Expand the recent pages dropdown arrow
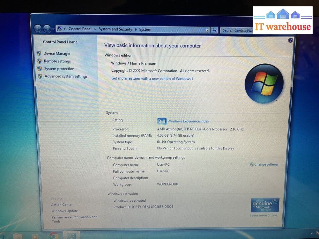The image size is (319, 239). tap(53, 29)
